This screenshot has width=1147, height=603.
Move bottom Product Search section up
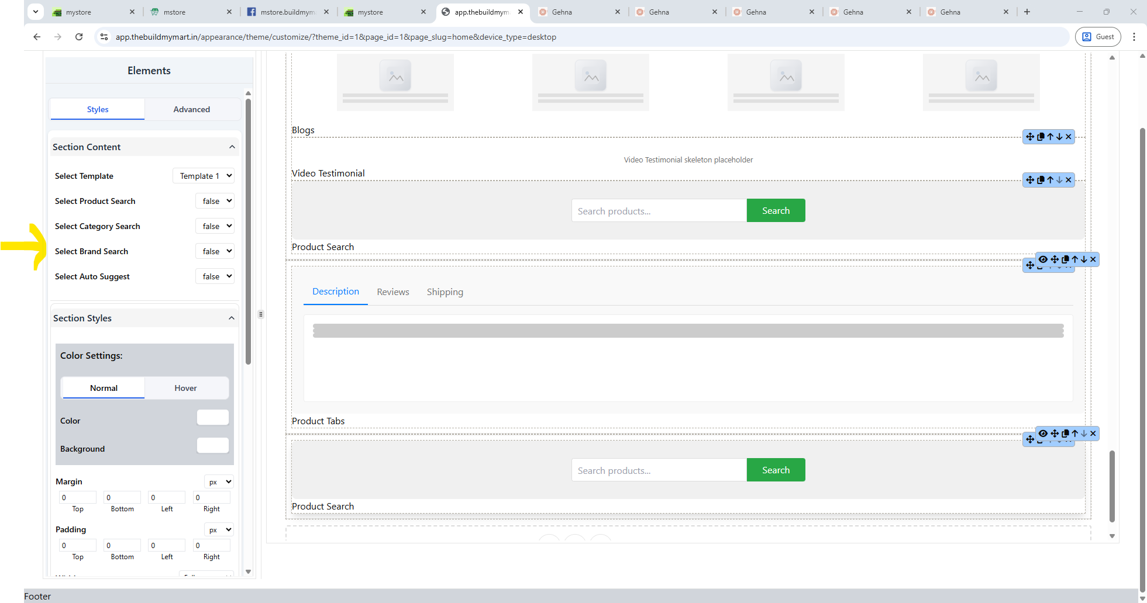1075,434
